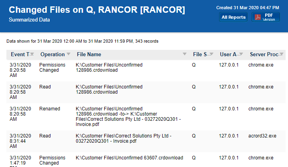Expand the Operation column dropdown arrow
Screen dimensions: 288x167
[68, 54]
